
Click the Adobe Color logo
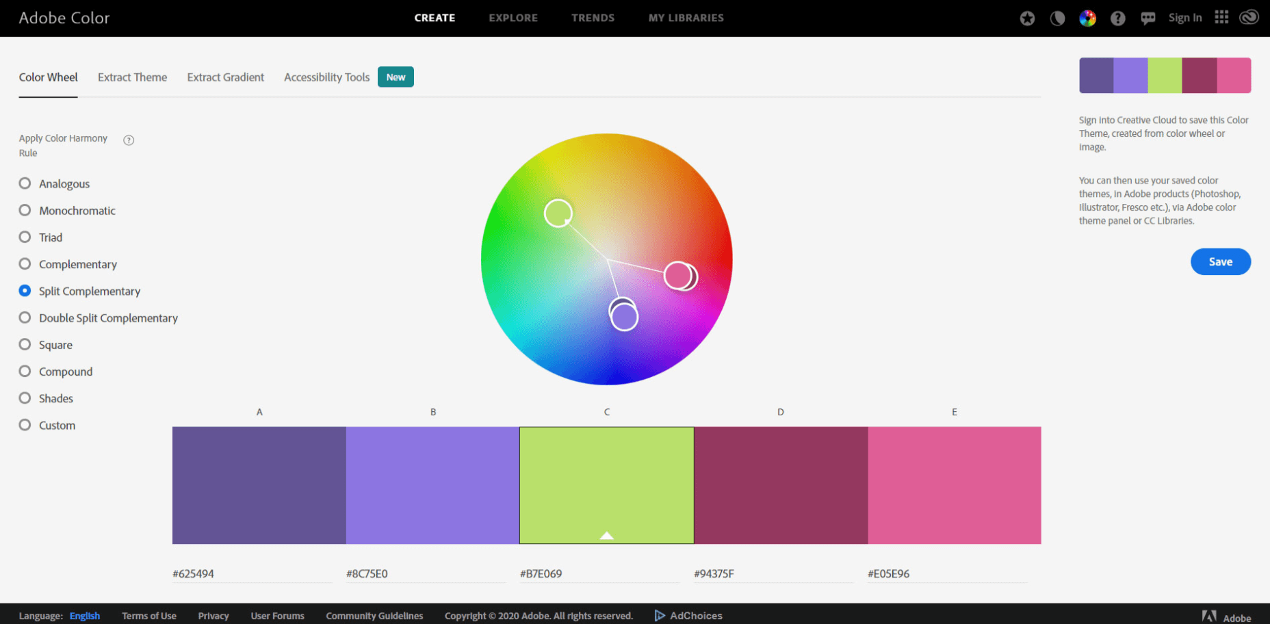point(64,18)
